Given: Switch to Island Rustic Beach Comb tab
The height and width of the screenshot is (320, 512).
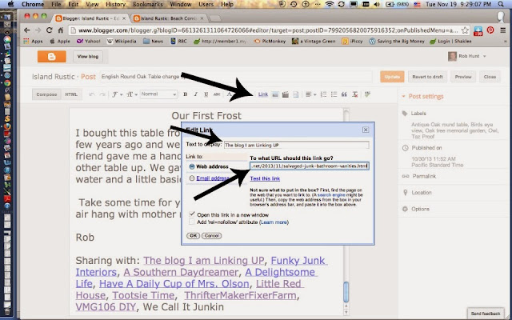Looking at the screenshot, I should tap(168, 18).
